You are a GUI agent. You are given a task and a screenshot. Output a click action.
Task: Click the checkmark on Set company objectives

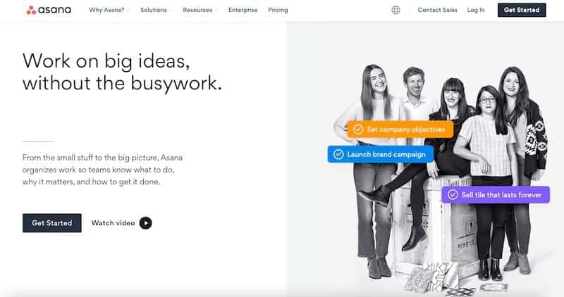click(x=358, y=129)
